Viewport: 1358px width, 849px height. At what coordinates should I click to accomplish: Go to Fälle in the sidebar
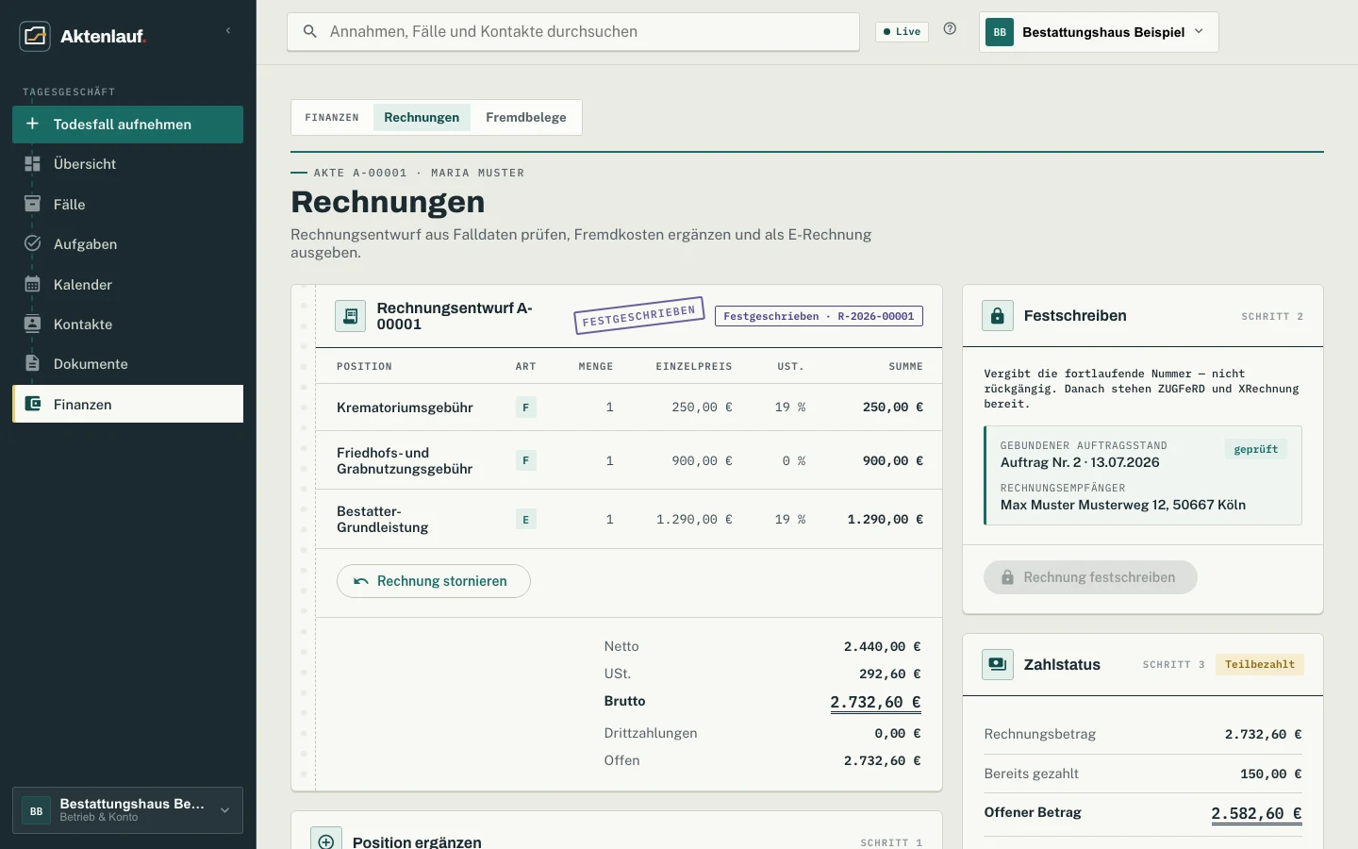(x=127, y=204)
